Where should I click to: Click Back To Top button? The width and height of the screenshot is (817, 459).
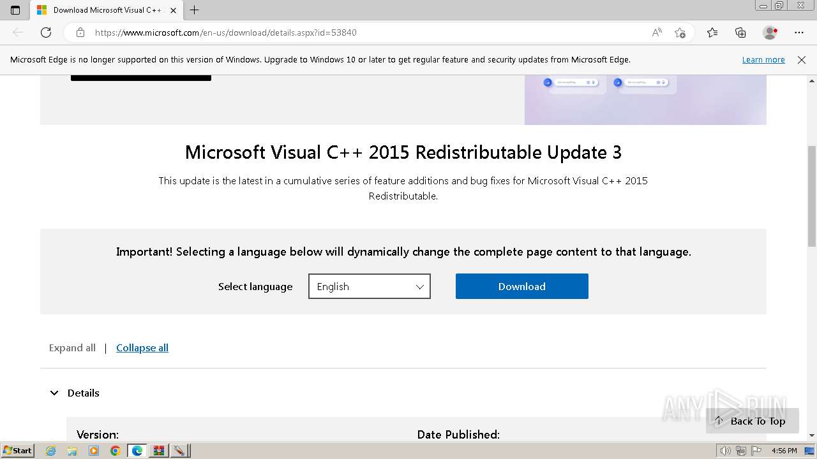pyautogui.click(x=752, y=421)
